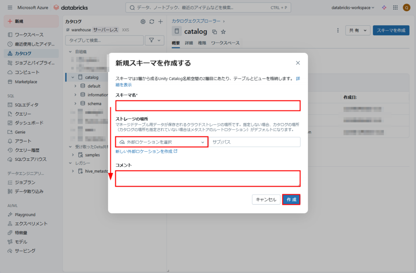
Task: Switch to the Workspaces tab
Action: click(225, 43)
